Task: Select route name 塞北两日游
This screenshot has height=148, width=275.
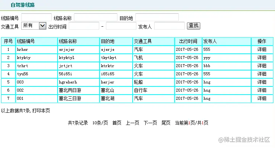Action: click(70, 91)
